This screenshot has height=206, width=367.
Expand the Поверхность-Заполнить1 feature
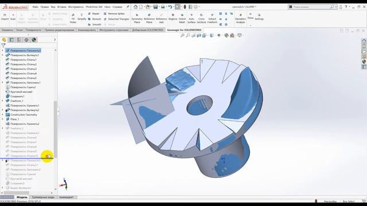(2, 82)
